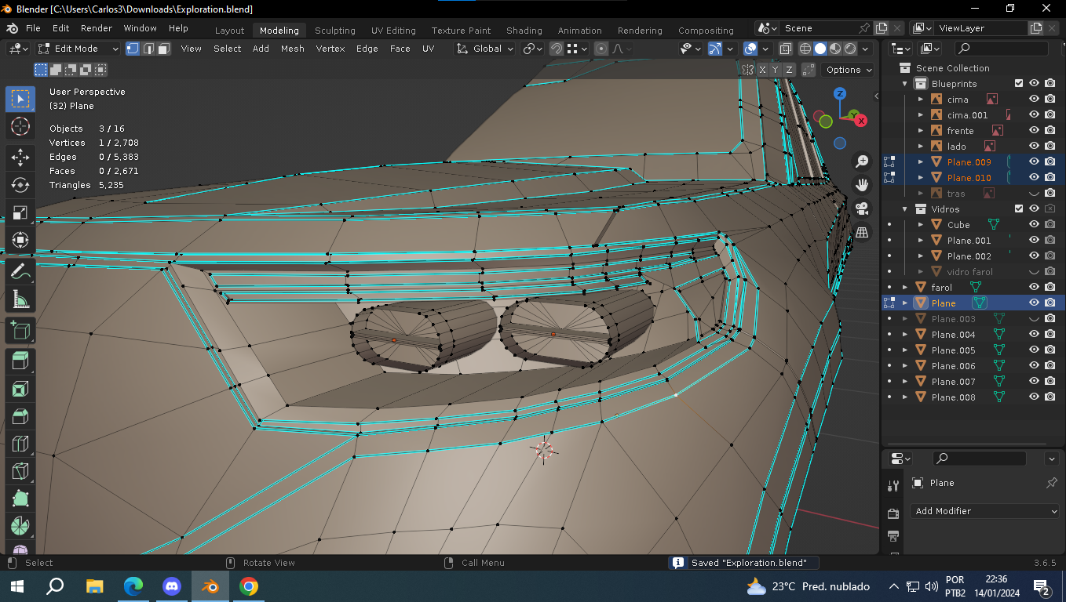1066x602 pixels.
Task: Click the camera view icon in viewport
Action: pos(862,209)
